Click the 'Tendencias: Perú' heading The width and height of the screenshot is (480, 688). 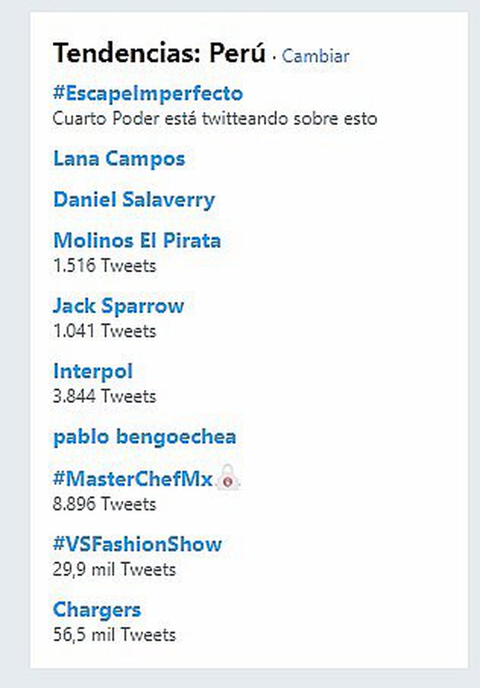click(x=159, y=53)
